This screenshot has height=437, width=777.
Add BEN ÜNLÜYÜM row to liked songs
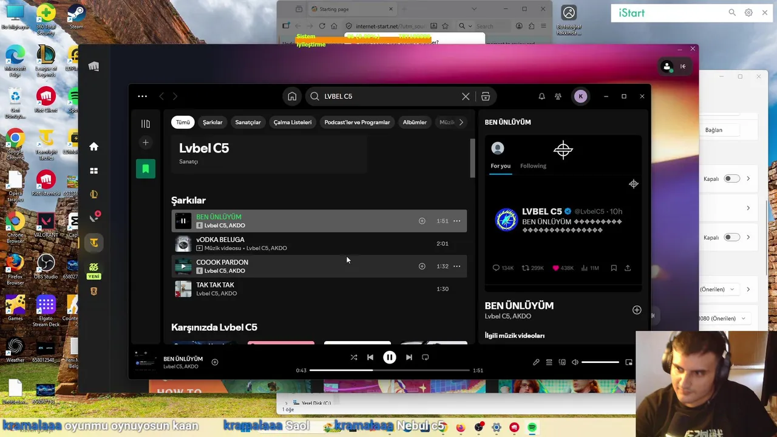pos(422,221)
